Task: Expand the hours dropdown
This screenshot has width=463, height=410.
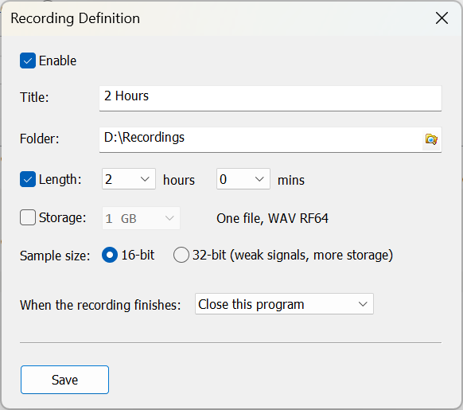Action: click(x=128, y=179)
